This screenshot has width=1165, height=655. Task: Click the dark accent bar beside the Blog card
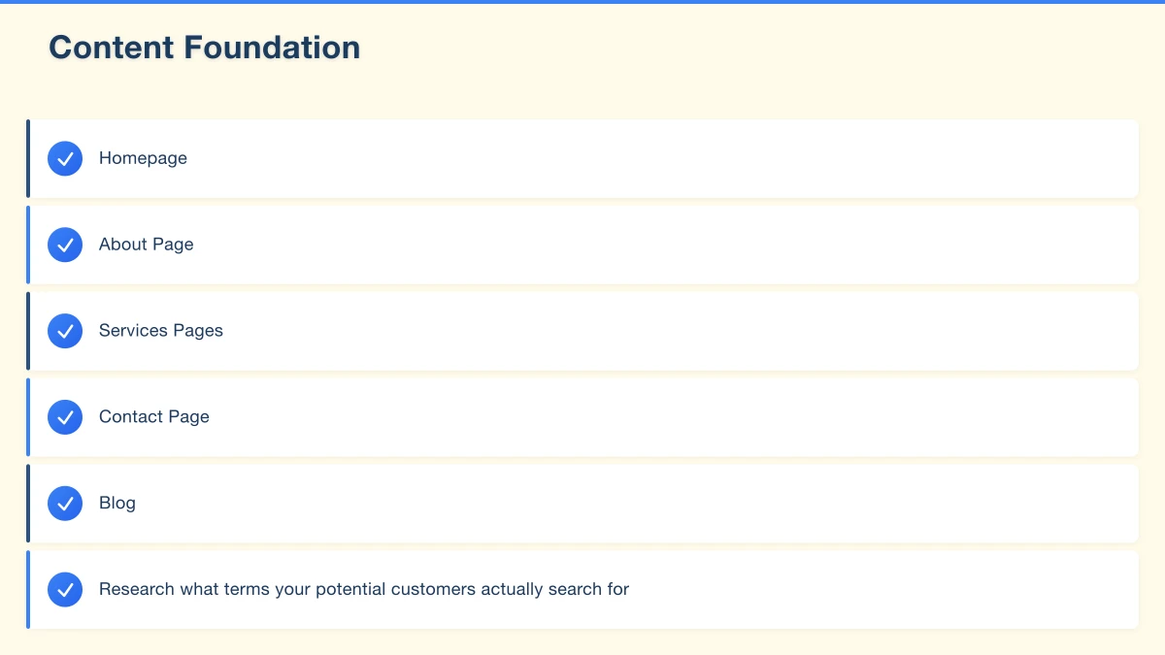click(x=28, y=504)
